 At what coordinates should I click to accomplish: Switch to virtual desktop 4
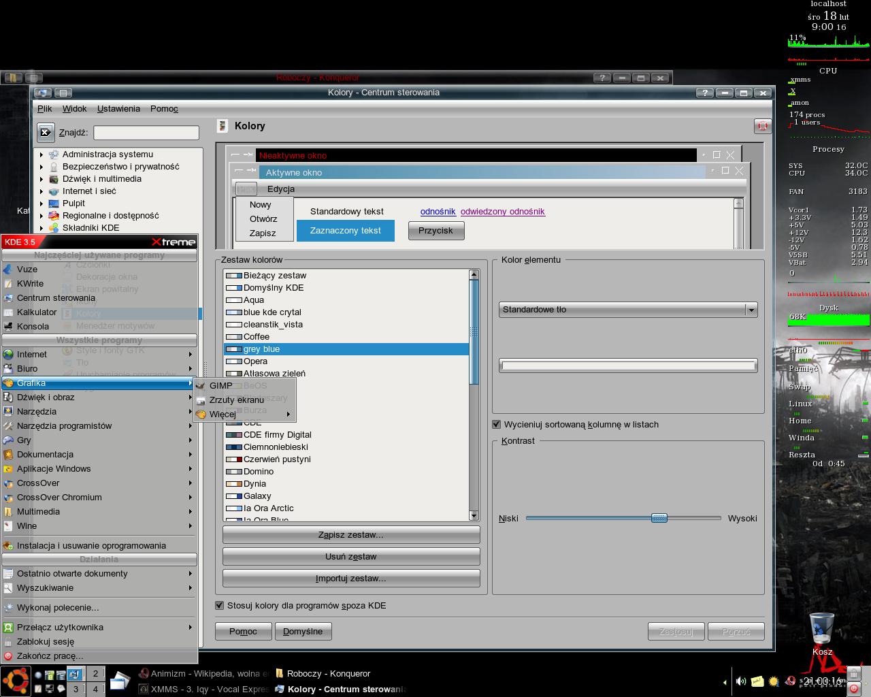pos(95,689)
